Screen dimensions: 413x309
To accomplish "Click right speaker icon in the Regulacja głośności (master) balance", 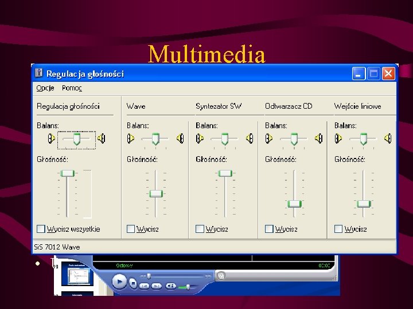I will tap(102, 138).
